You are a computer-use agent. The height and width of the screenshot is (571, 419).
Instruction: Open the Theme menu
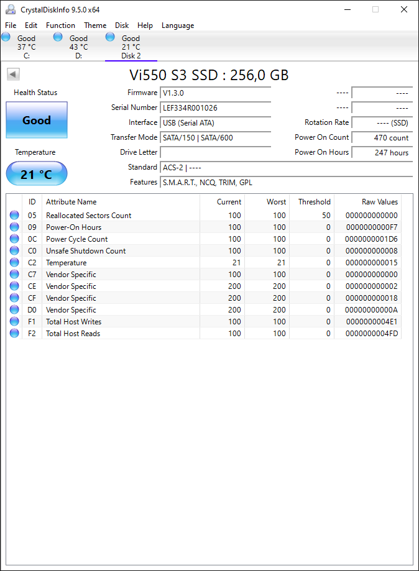point(95,25)
